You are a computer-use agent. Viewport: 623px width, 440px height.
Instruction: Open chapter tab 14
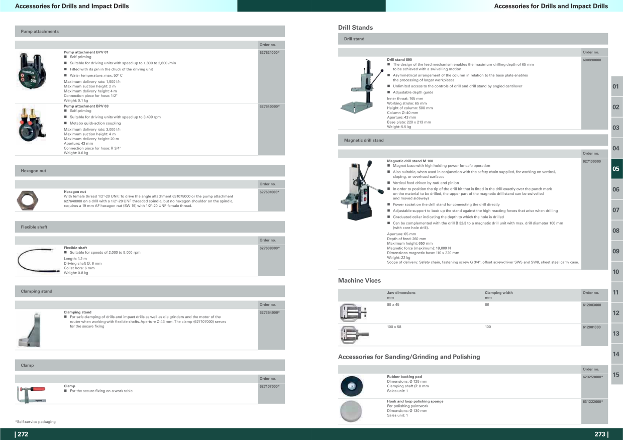(616, 354)
